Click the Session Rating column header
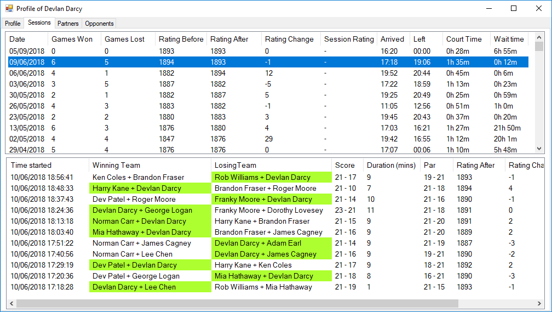This screenshot has width=552, height=312. coord(349,39)
